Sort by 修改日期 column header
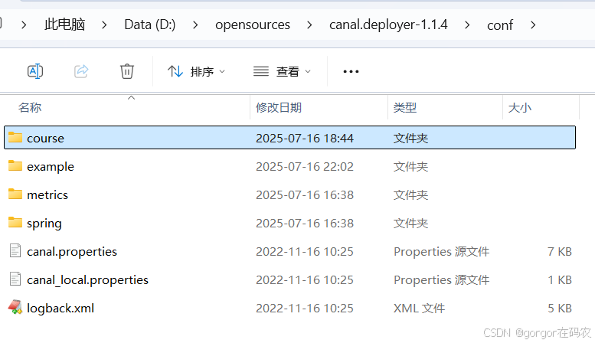 (x=279, y=108)
